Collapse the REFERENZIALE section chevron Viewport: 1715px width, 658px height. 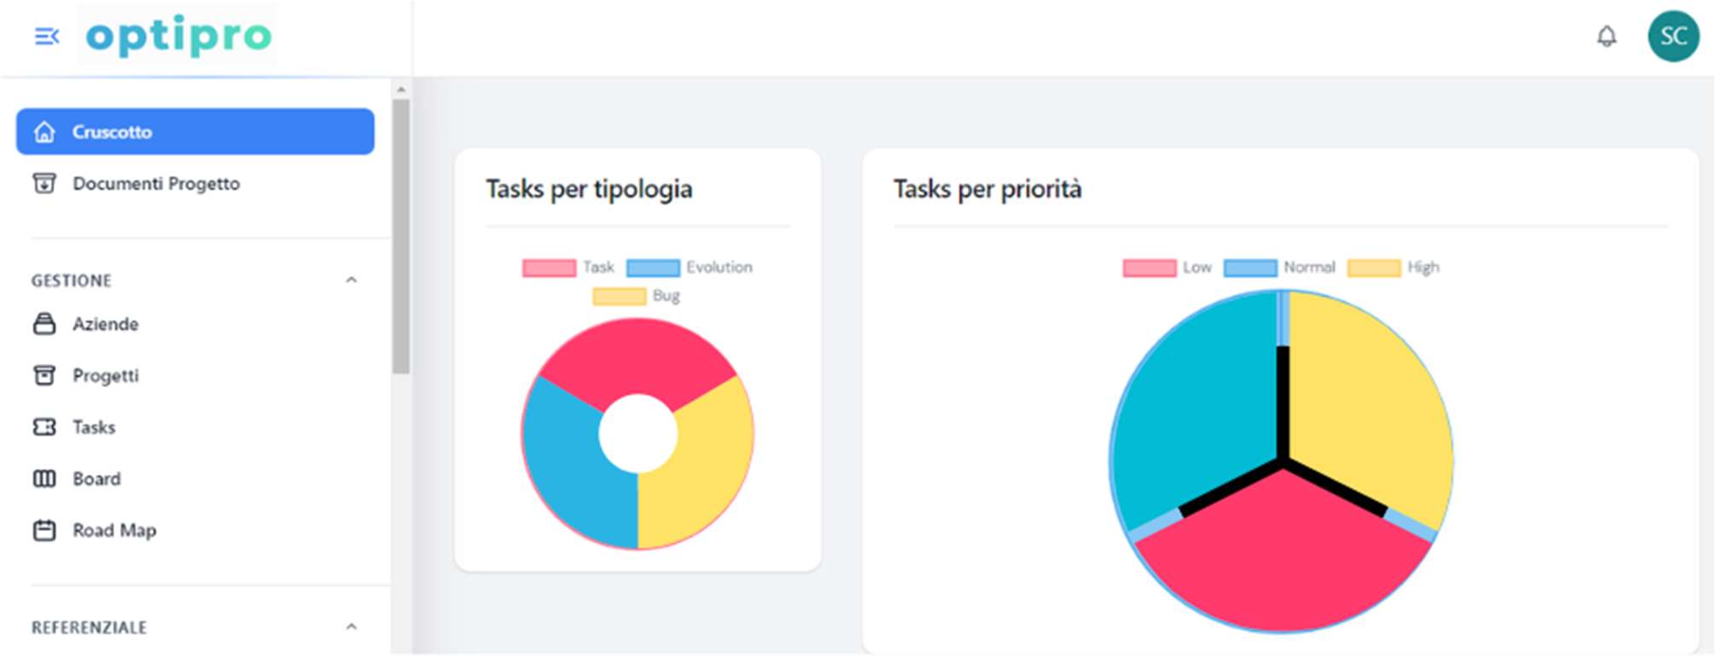pos(351,627)
